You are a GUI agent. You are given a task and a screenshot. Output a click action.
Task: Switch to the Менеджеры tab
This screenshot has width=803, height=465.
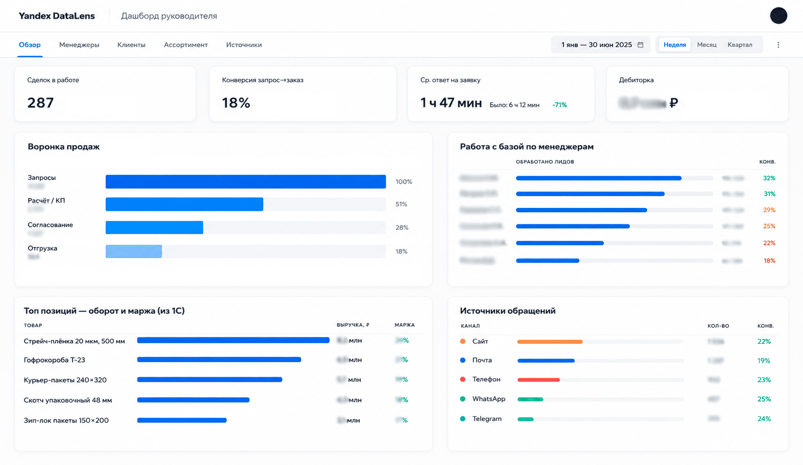[79, 45]
